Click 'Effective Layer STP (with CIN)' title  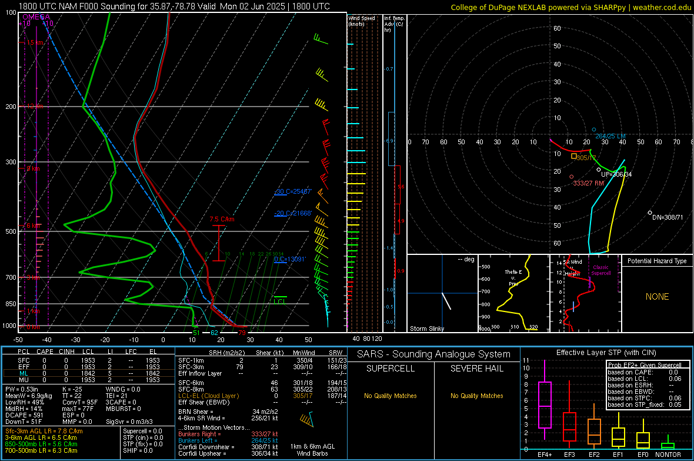point(606,353)
